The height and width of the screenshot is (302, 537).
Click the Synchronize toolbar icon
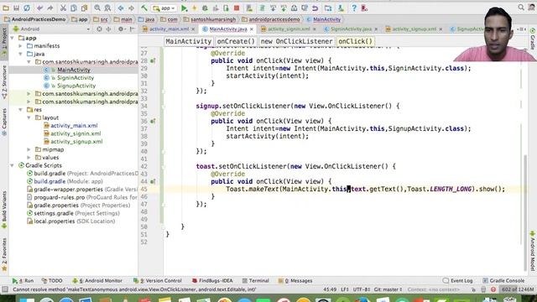click(26, 8)
